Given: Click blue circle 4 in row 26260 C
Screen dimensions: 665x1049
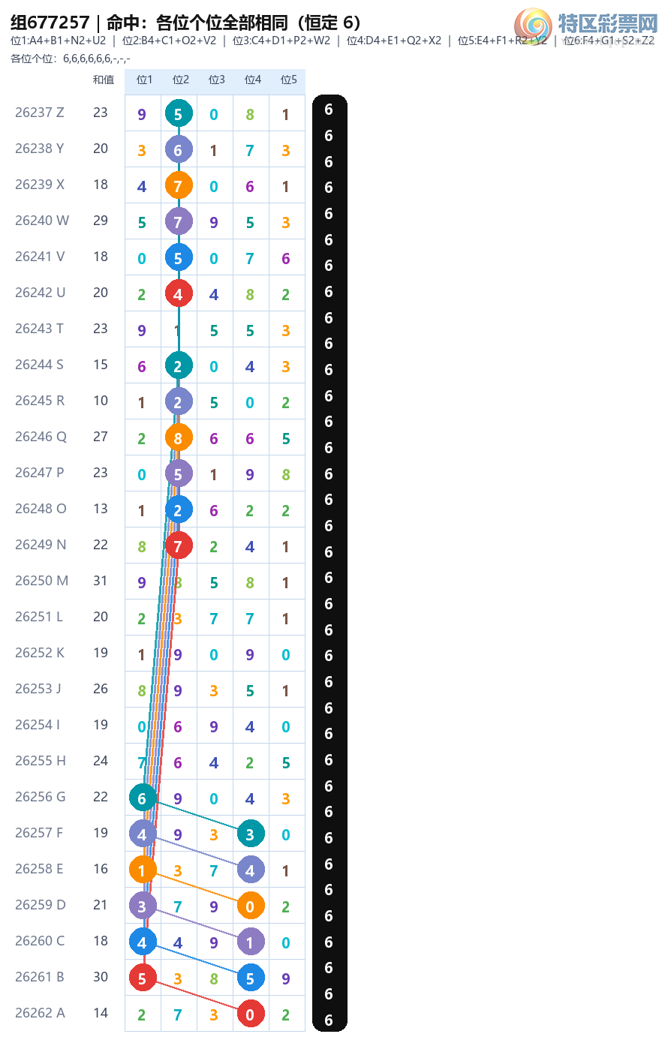Looking at the screenshot, I should coord(143,942).
